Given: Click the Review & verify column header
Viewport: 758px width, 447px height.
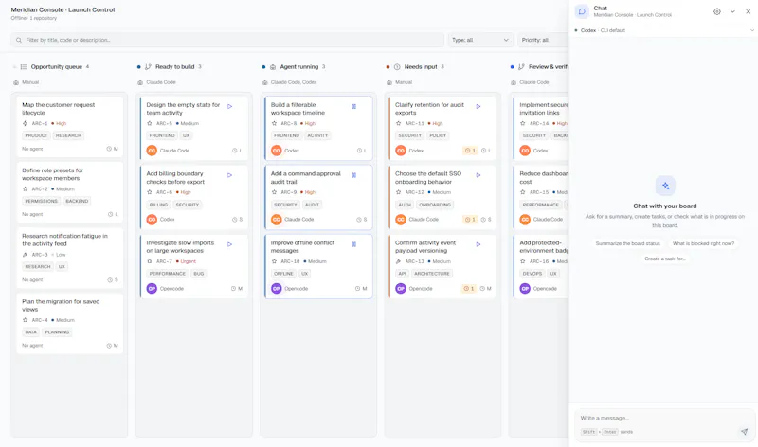Looking at the screenshot, I should pyautogui.click(x=549, y=67).
